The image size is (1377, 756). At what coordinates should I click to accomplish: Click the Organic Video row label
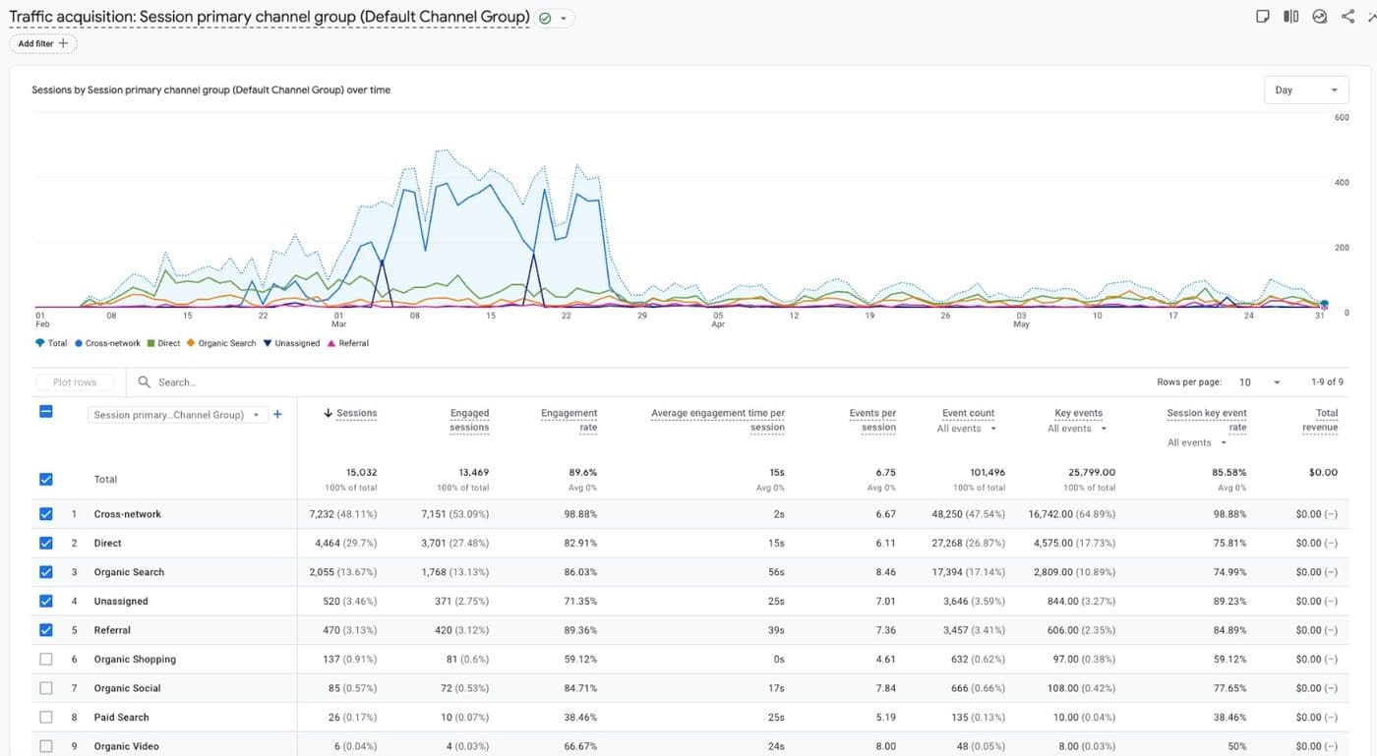tap(126, 746)
